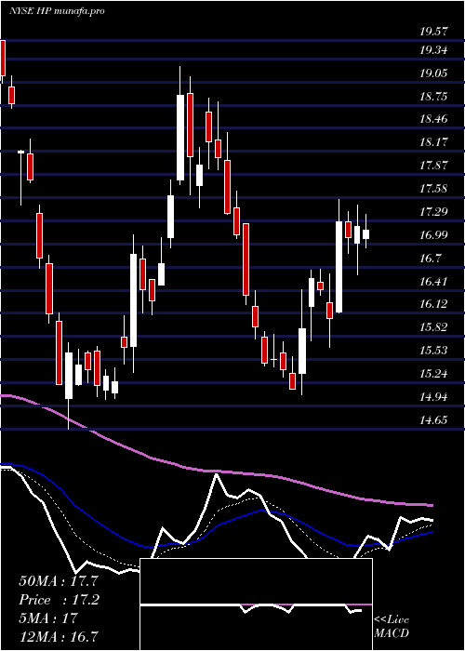The height and width of the screenshot is (651, 465).
Task: Select the 17.29 price level label
Action: (434, 212)
